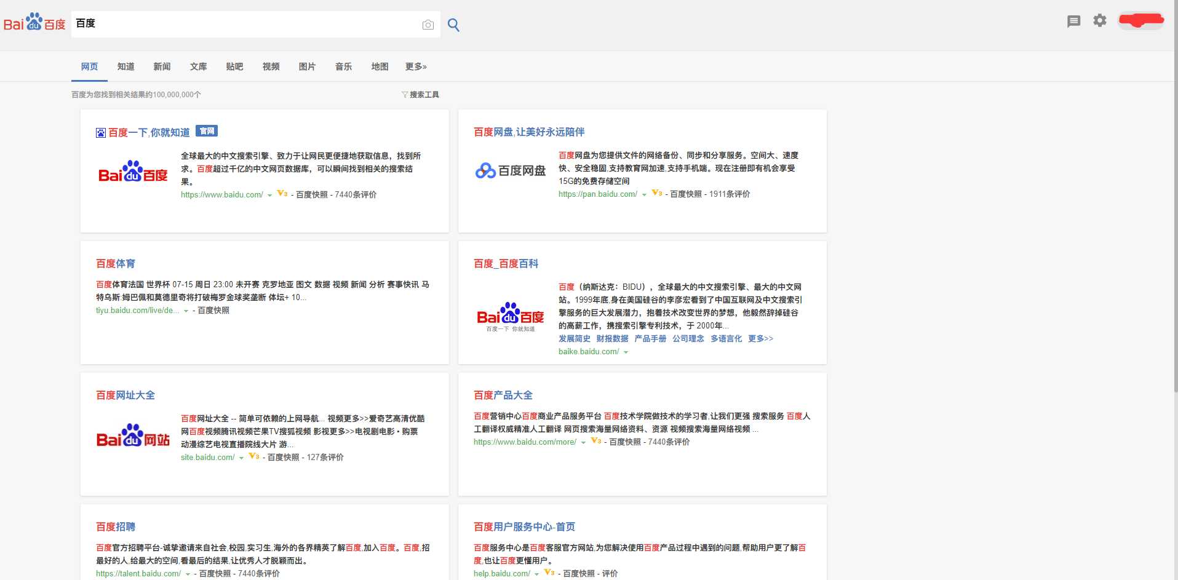The width and height of the screenshot is (1178, 580).
Task: Open the messages chat icon
Action: 1073,22
